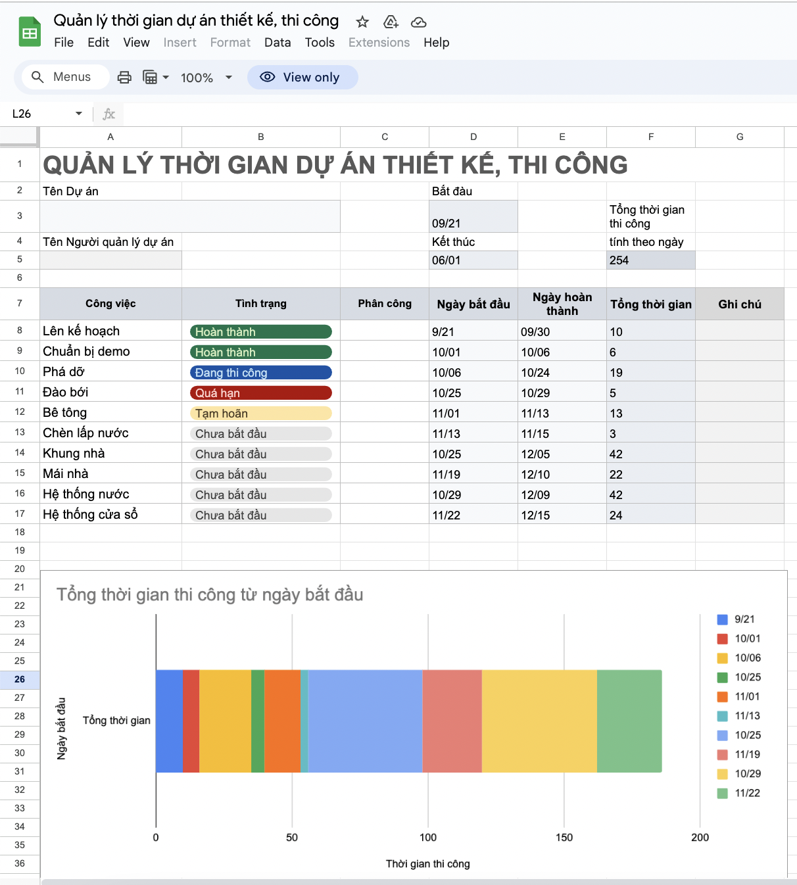The height and width of the screenshot is (885, 797).
Task: Click the fx formula icon
Action: (x=109, y=114)
